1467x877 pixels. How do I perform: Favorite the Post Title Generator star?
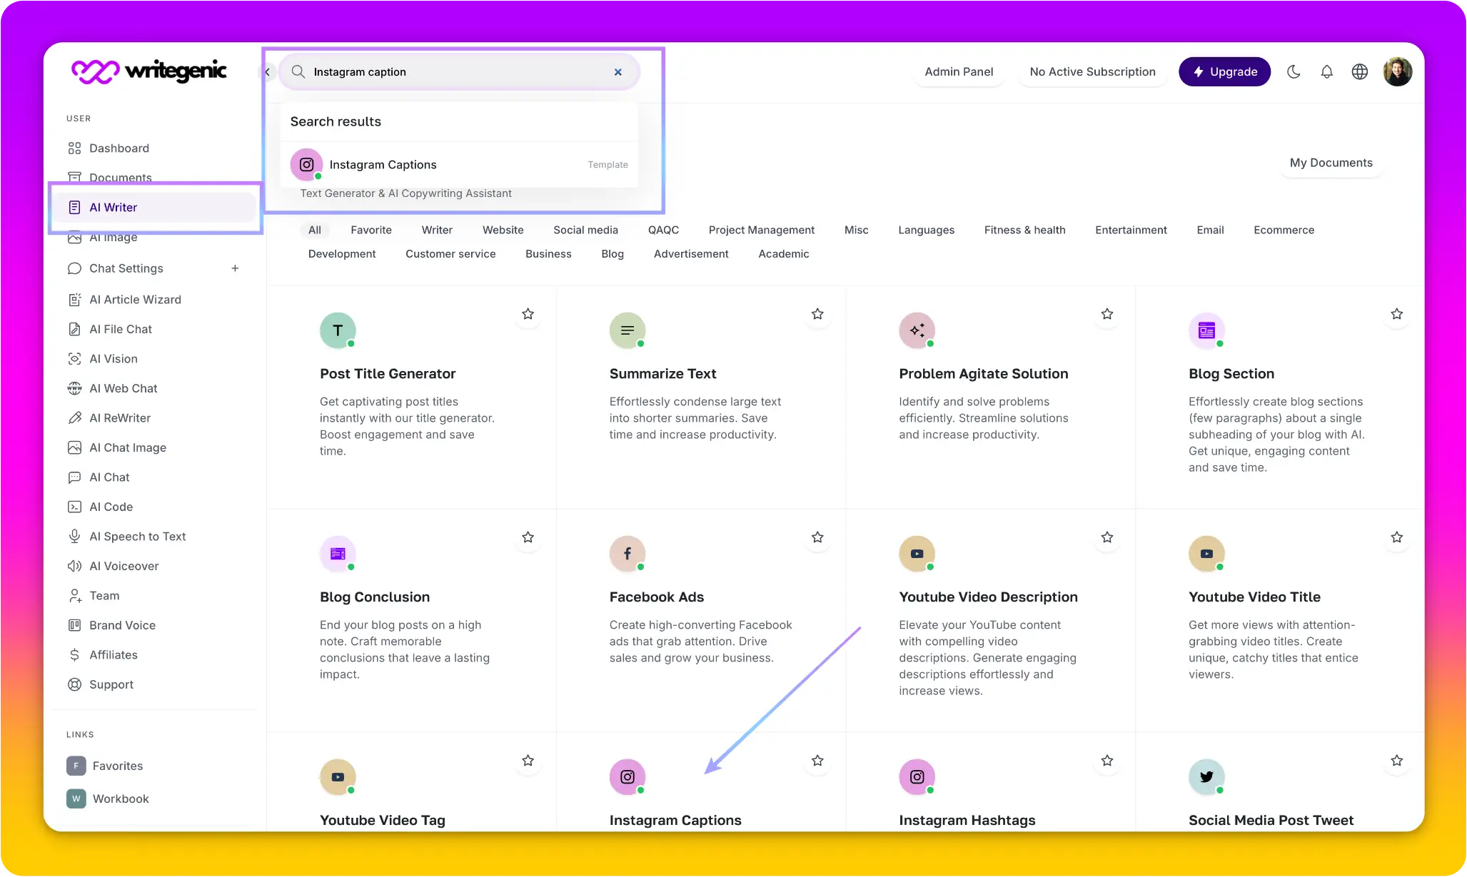pyautogui.click(x=528, y=314)
